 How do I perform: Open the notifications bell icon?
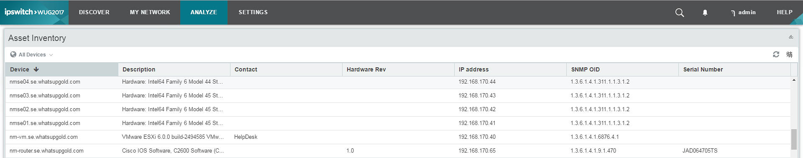pos(705,13)
